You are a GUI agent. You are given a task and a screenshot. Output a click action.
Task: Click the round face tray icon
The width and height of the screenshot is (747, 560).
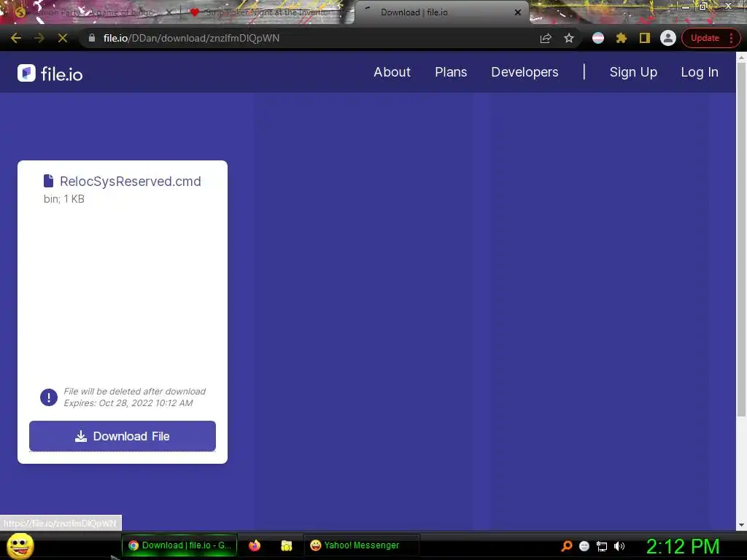[x=584, y=546]
